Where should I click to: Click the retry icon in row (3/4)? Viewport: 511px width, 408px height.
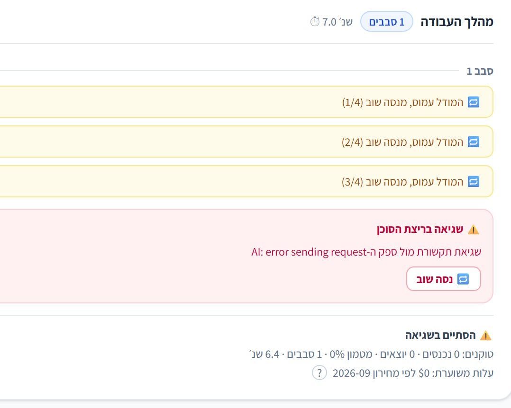[474, 182]
